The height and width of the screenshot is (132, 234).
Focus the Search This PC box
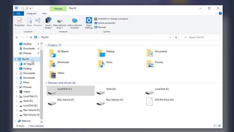pyautogui.click(x=201, y=37)
